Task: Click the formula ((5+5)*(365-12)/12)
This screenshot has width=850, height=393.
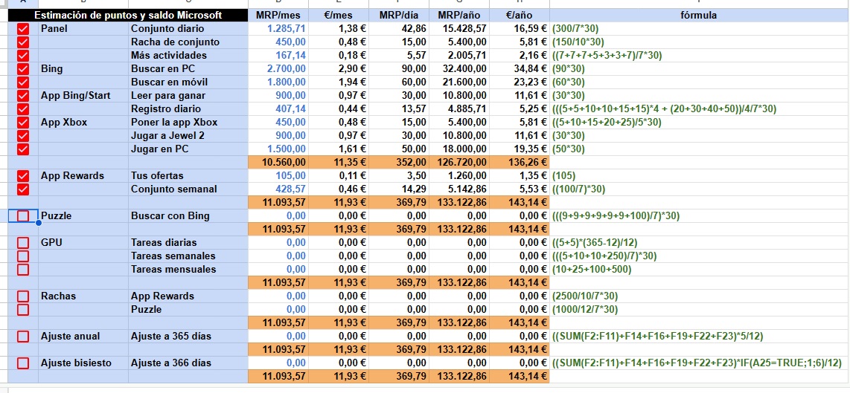Action: click(x=593, y=242)
